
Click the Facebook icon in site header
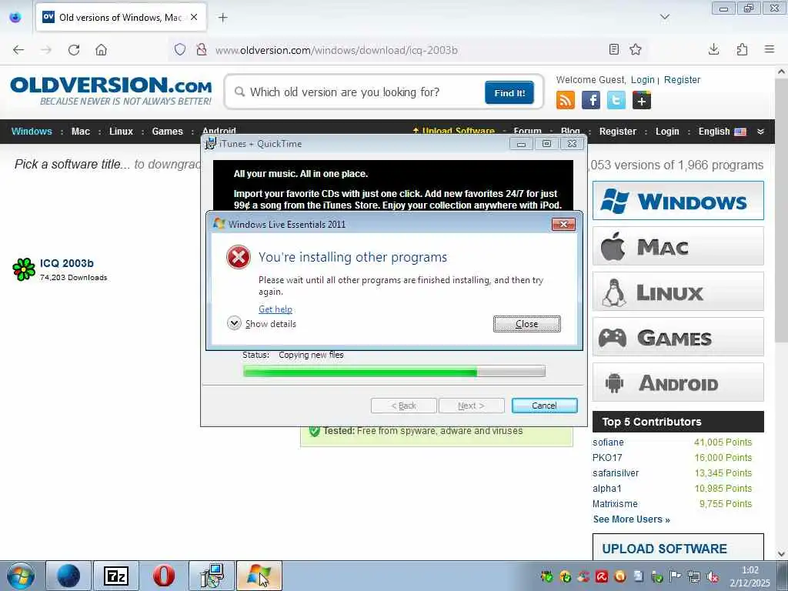591,100
